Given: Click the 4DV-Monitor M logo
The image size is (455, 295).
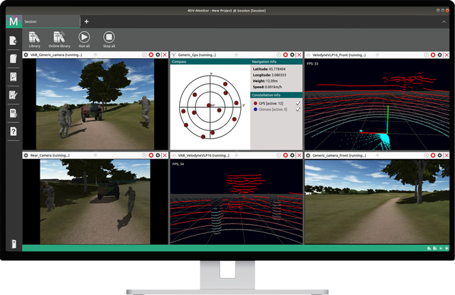Looking at the screenshot, I should [13, 21].
